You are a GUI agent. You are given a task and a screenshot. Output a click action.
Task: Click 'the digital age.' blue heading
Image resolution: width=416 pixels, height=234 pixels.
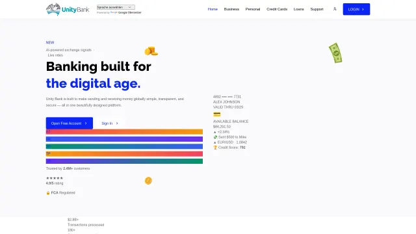tap(93, 83)
